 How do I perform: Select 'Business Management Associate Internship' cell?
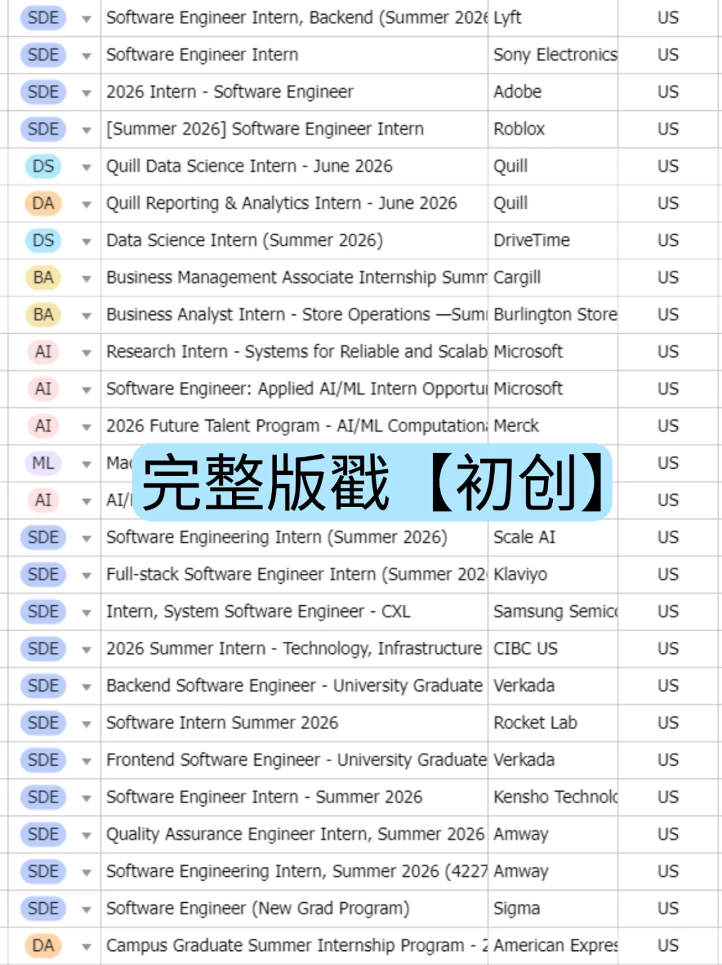tap(294, 278)
